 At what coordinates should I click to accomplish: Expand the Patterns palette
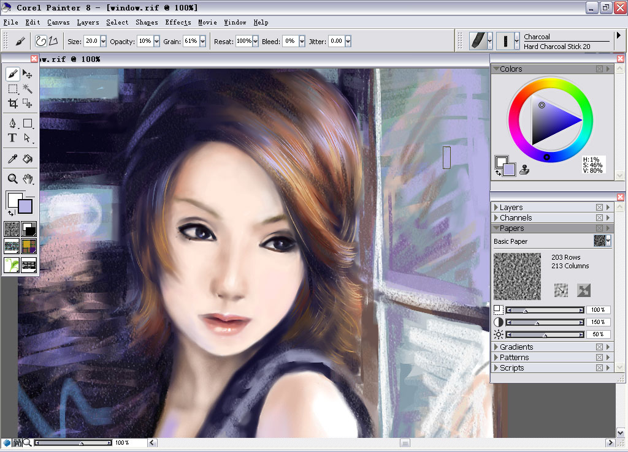[496, 357]
